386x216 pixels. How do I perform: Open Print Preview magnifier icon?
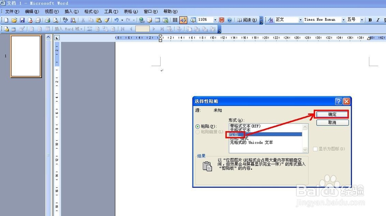[56, 20]
